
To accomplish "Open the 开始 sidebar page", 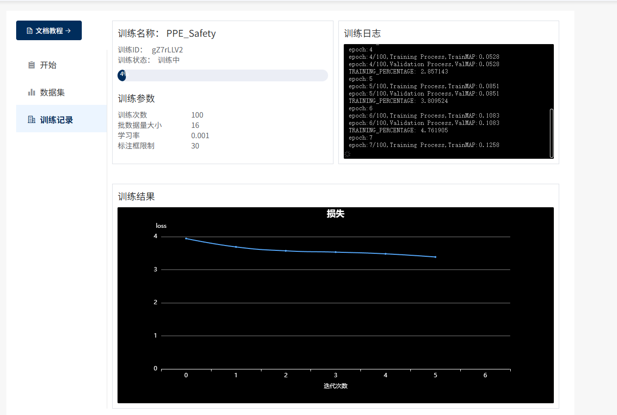I will pyautogui.click(x=48, y=65).
